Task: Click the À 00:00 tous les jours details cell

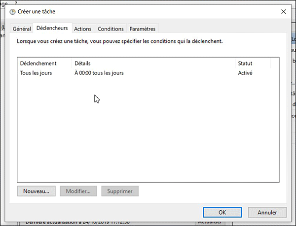Action: 99,73
